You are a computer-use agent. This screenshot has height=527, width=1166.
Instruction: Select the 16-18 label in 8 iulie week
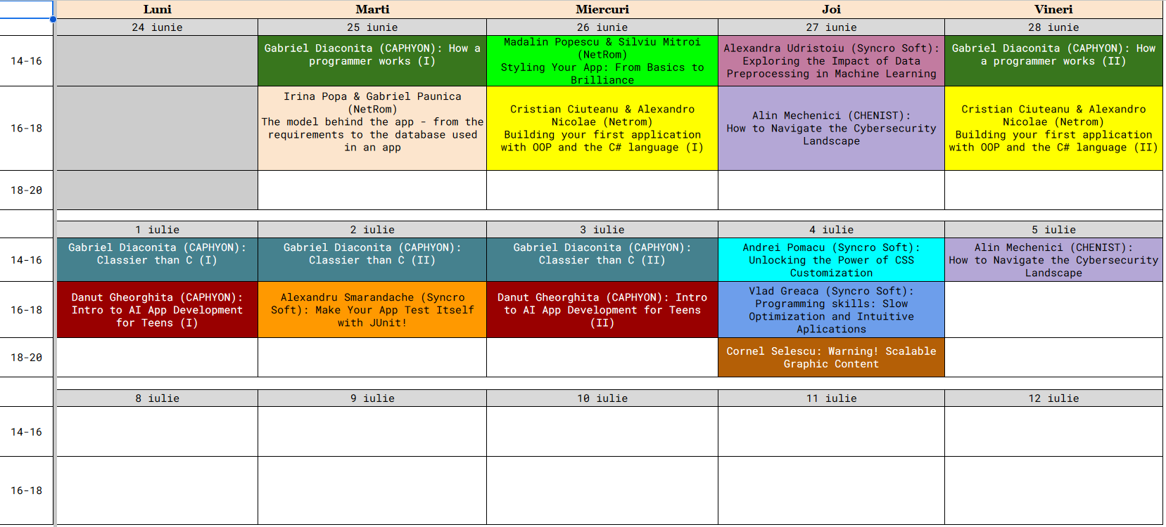click(26, 490)
